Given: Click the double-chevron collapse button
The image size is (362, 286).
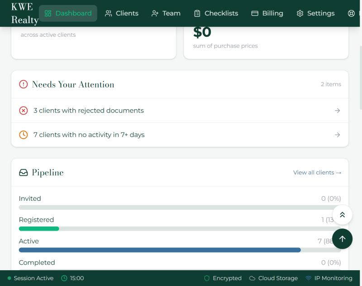Looking at the screenshot, I should pos(342,215).
